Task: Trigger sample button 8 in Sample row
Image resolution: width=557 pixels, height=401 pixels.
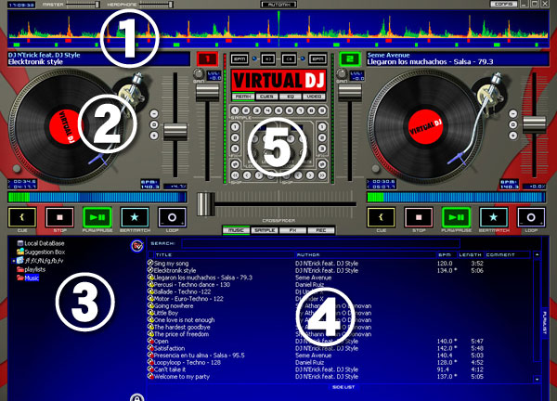Action: coord(311,110)
